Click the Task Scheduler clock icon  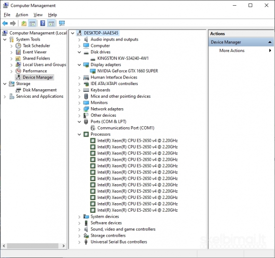pyautogui.click(x=18, y=46)
